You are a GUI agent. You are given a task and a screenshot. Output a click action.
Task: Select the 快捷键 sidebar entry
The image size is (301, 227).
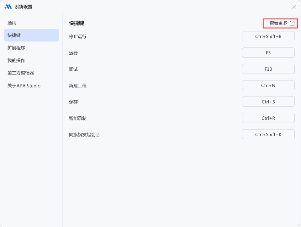coord(31,35)
